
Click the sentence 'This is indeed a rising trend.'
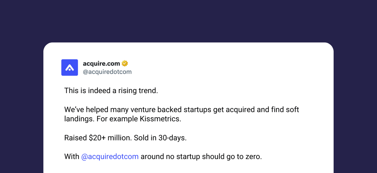click(111, 91)
